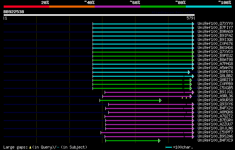Click the UniRef100_Q93XY6 label

click(215, 104)
